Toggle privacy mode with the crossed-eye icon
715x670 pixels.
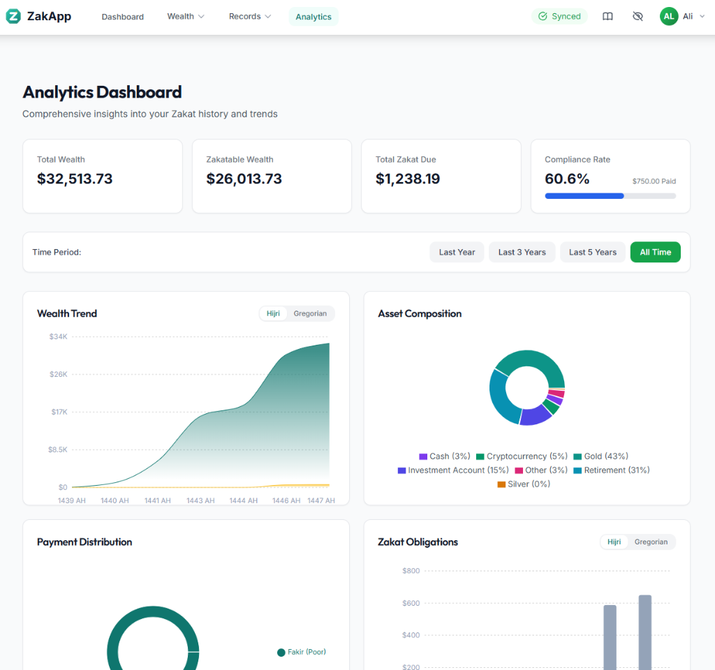coord(637,16)
